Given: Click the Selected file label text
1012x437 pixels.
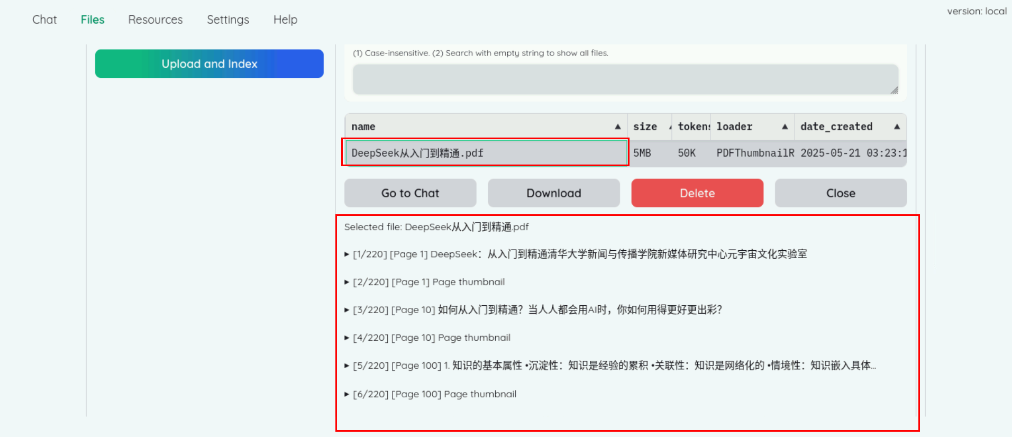Looking at the screenshot, I should [x=436, y=227].
